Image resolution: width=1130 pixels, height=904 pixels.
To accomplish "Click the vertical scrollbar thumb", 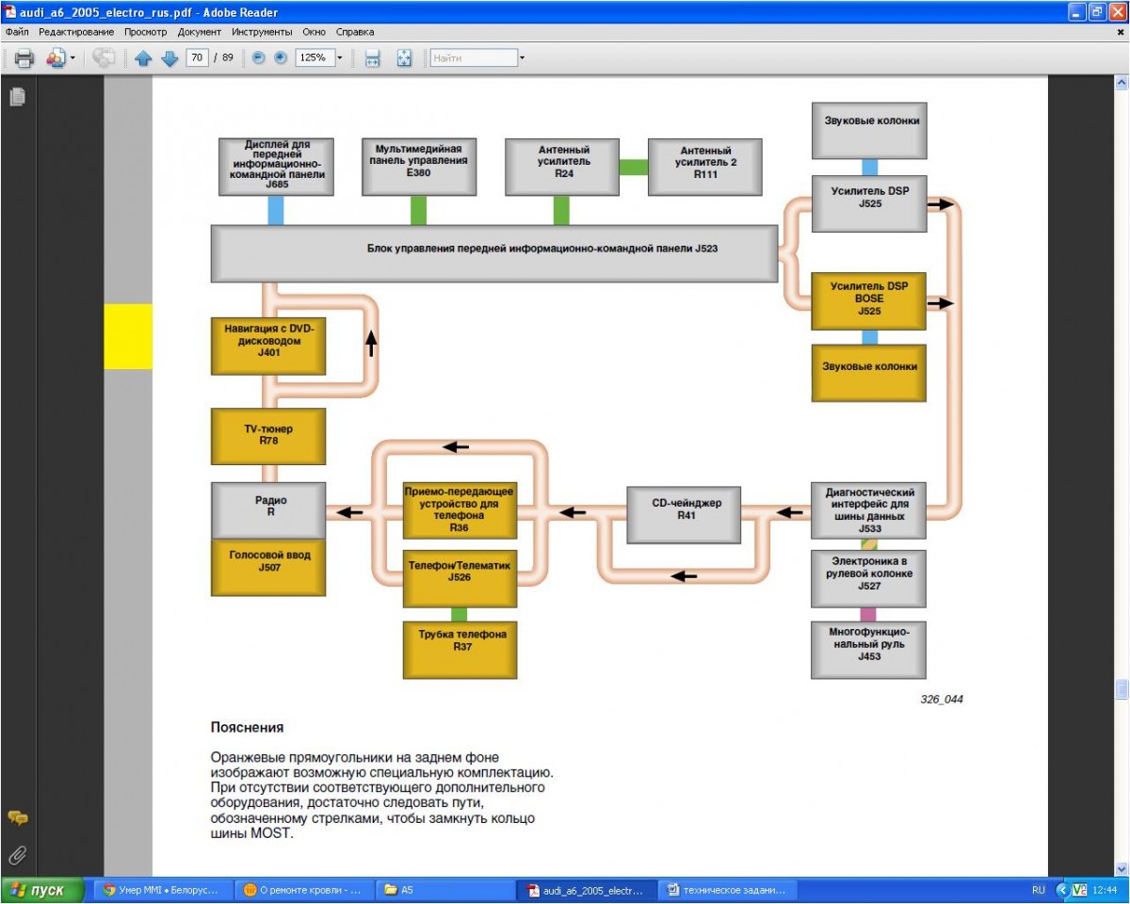I will (x=1121, y=690).
